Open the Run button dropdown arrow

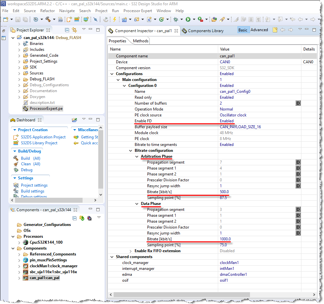[194, 19]
